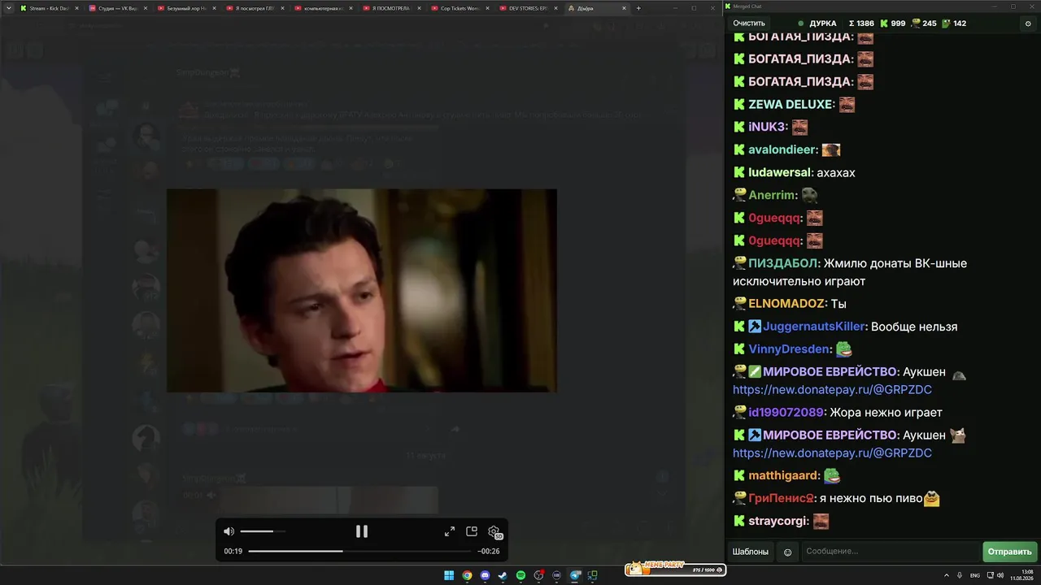Click username ELNOMADOZ in chat
This screenshot has height=585, width=1041.
pyautogui.click(x=786, y=304)
